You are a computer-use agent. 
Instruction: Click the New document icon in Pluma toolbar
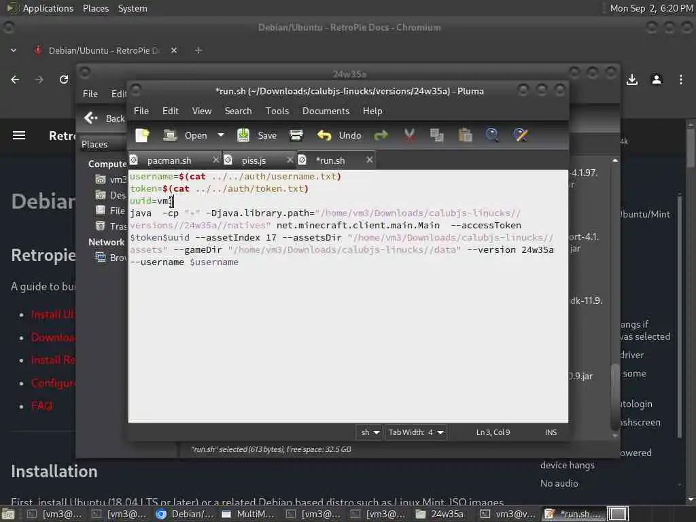coord(142,135)
